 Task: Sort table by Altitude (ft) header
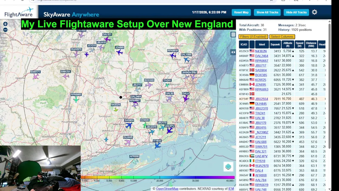pyautogui.click(x=288, y=44)
